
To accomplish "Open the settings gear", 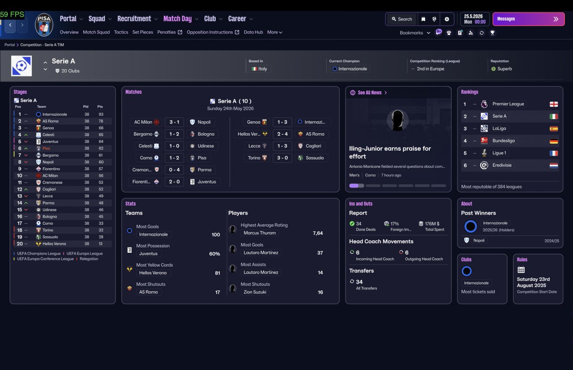I will coord(447,19).
